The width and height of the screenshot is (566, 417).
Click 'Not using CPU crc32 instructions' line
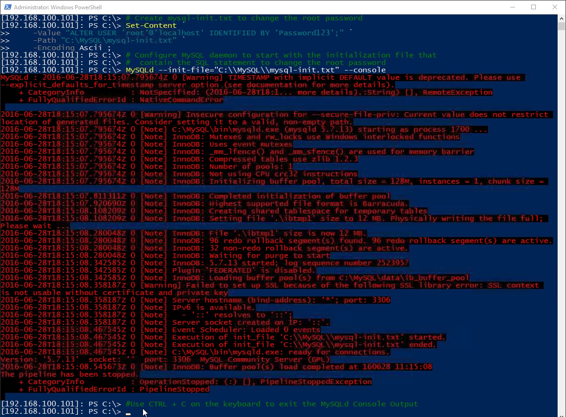(x=179, y=174)
